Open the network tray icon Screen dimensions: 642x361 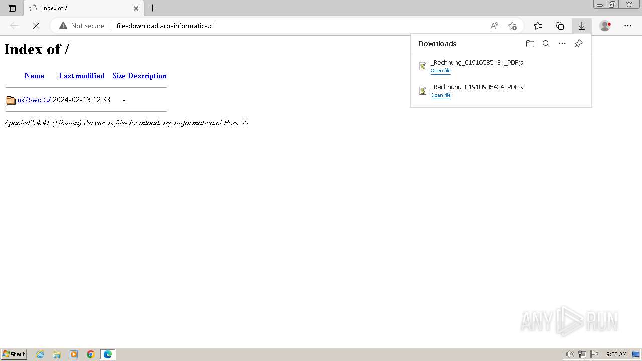point(582,354)
